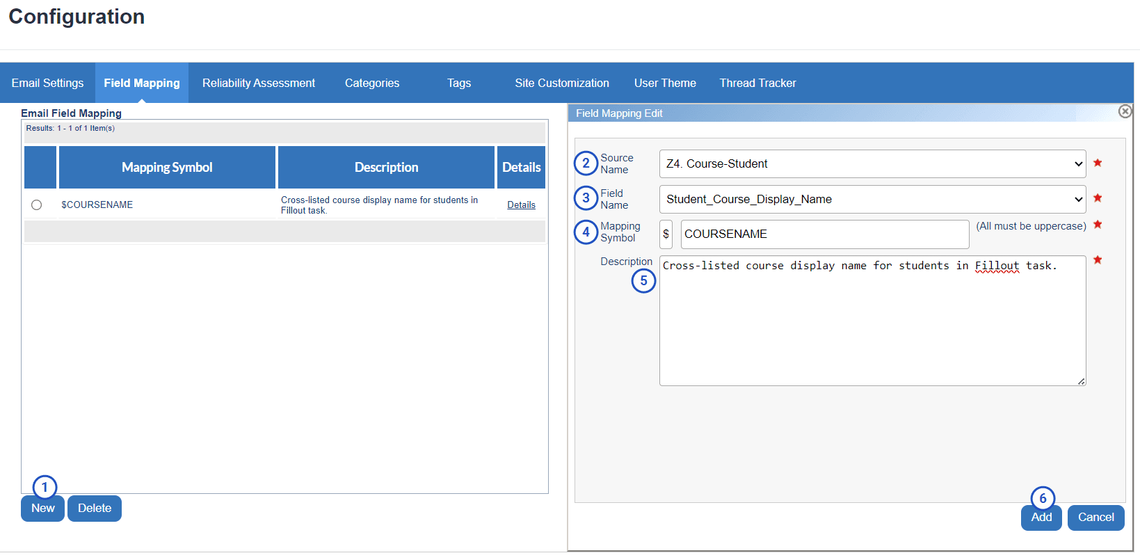The height and width of the screenshot is (560, 1140).
Task: Cancel the field mapping edit
Action: tap(1095, 517)
